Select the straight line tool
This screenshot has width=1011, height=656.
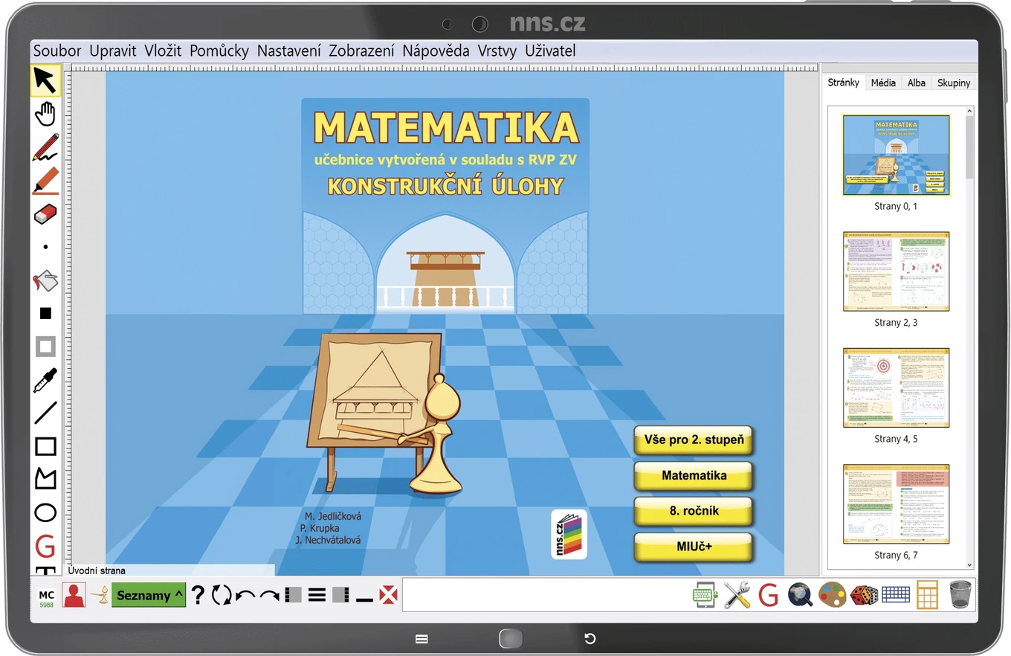coord(45,413)
